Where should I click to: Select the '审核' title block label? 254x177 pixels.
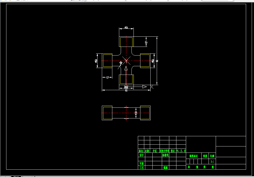pyautogui.click(x=141, y=164)
